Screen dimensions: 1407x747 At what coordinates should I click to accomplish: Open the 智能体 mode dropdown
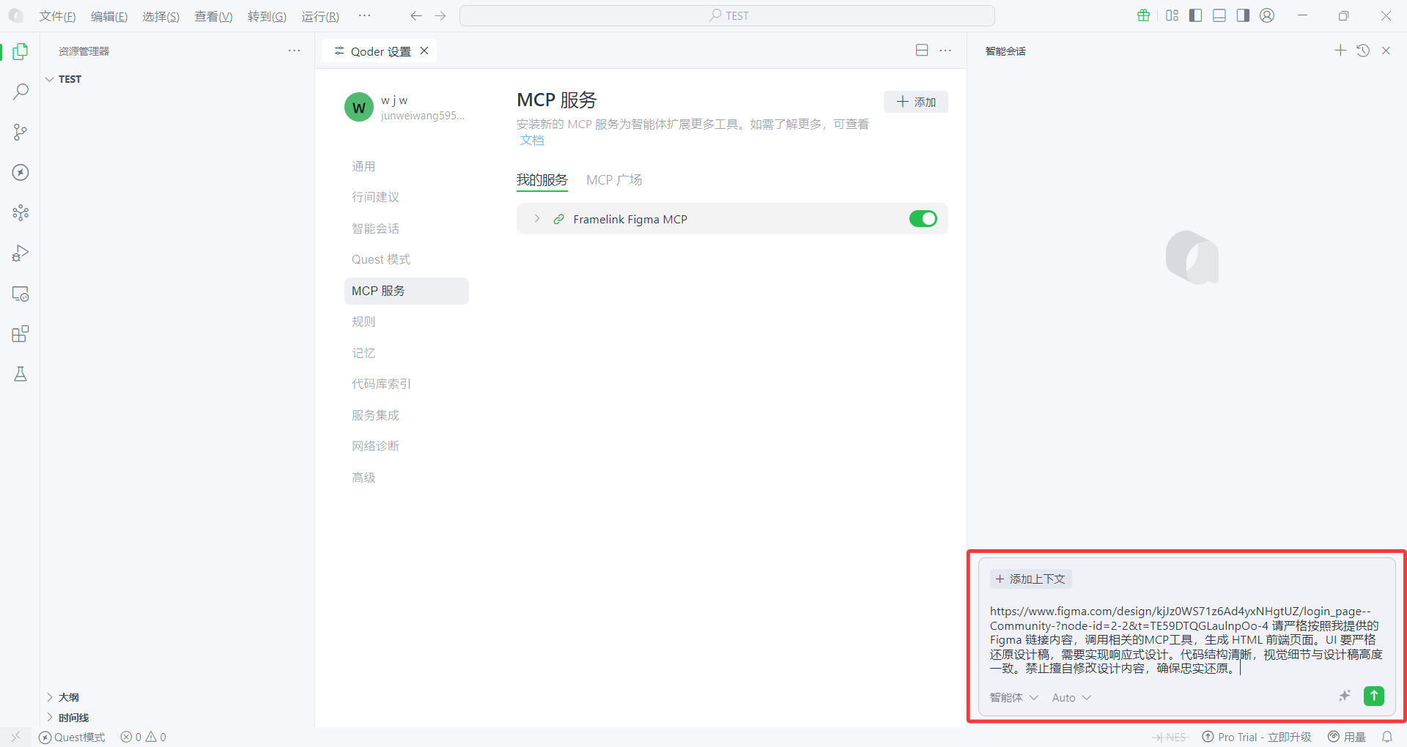pos(1013,698)
